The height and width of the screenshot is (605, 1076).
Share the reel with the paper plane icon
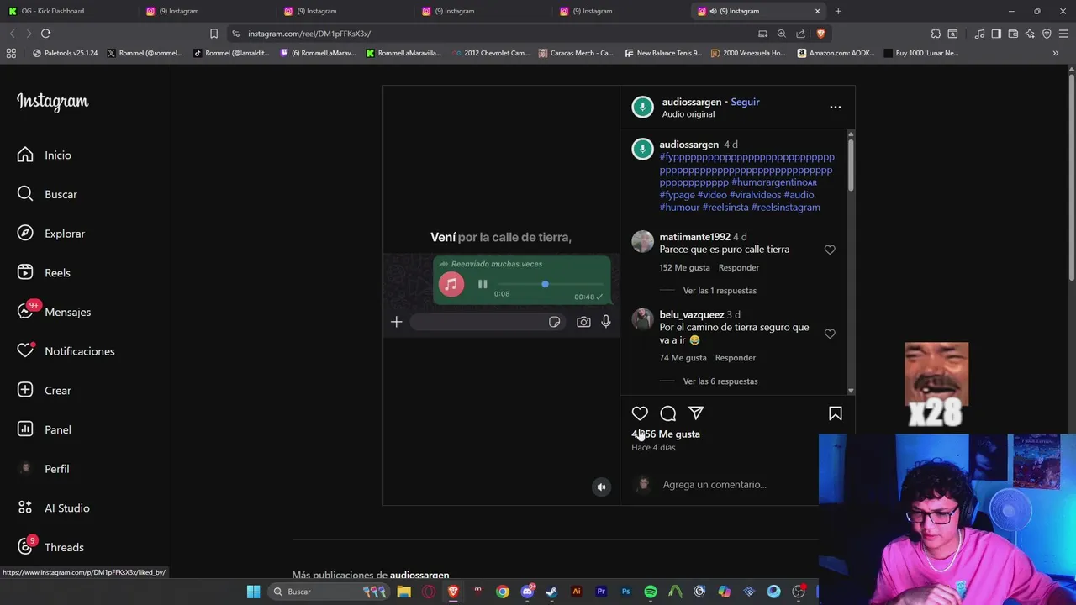(x=696, y=413)
